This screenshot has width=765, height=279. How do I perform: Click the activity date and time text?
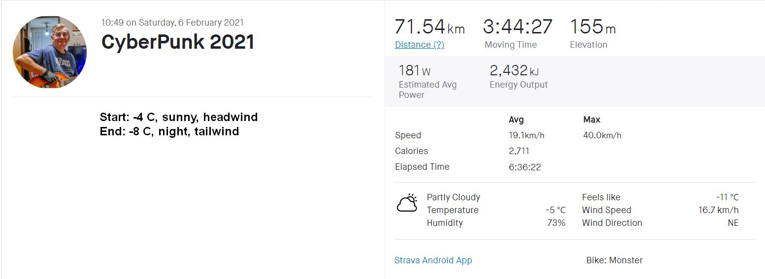click(x=172, y=23)
